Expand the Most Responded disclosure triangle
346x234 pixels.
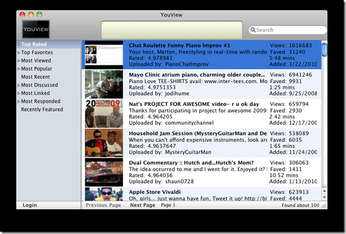(x=19, y=101)
